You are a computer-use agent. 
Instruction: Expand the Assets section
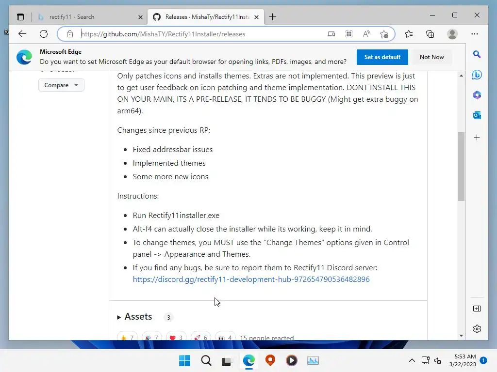(135, 317)
